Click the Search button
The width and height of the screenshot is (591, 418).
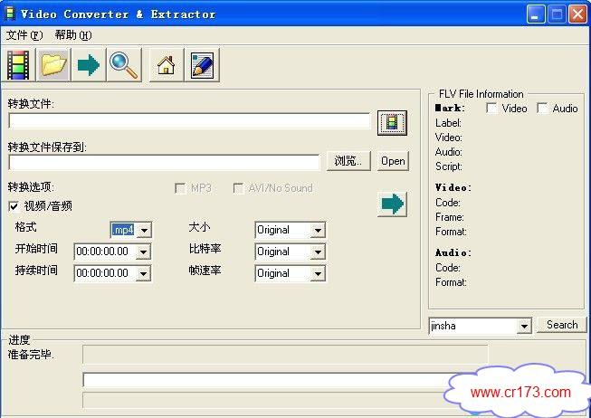point(562,325)
